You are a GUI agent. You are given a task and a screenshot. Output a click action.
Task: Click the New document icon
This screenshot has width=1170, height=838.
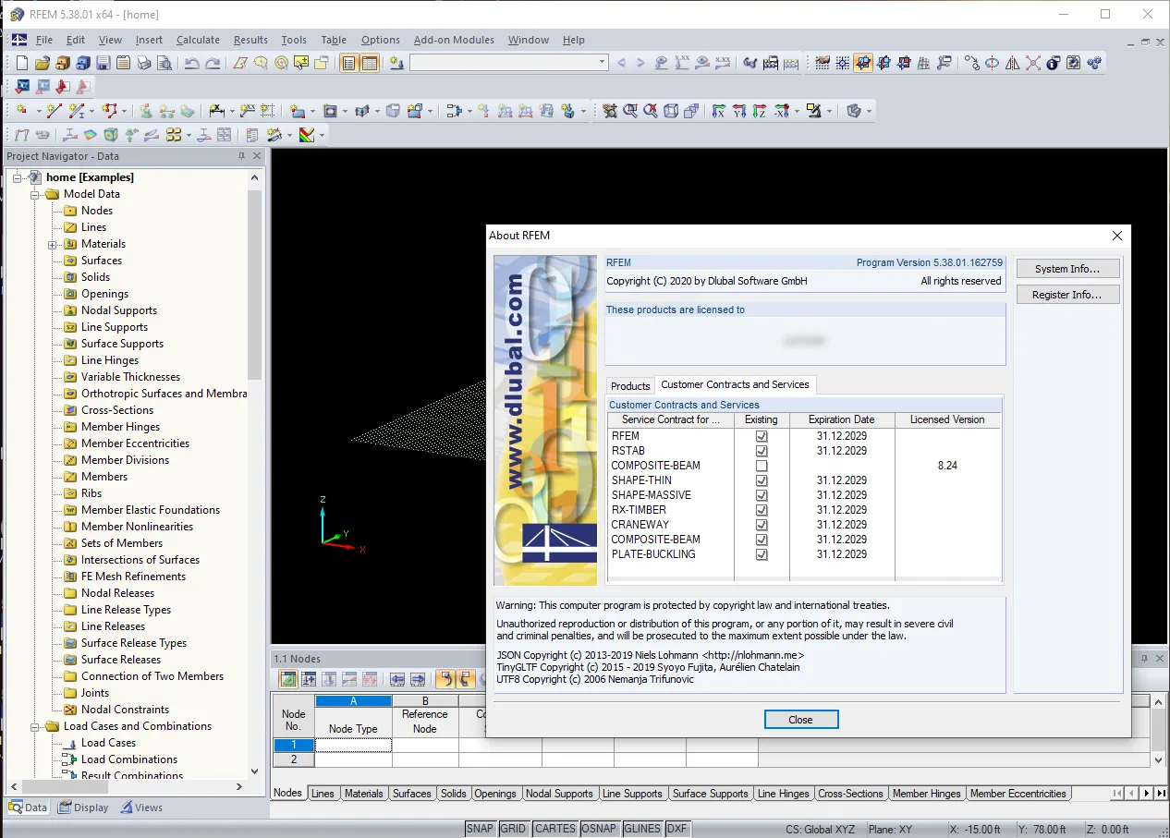(x=22, y=63)
